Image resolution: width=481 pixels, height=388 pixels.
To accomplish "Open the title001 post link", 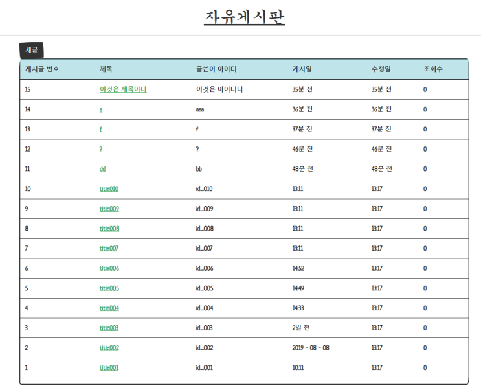I will point(109,367).
